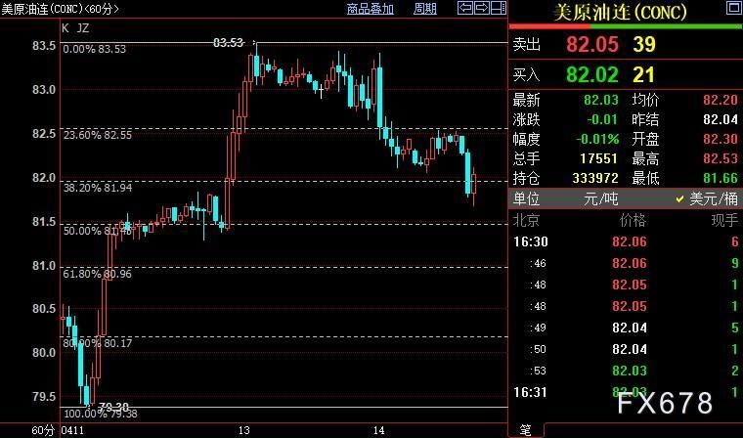Click the 价格 column header
The image size is (743, 438).
pyautogui.click(x=634, y=220)
